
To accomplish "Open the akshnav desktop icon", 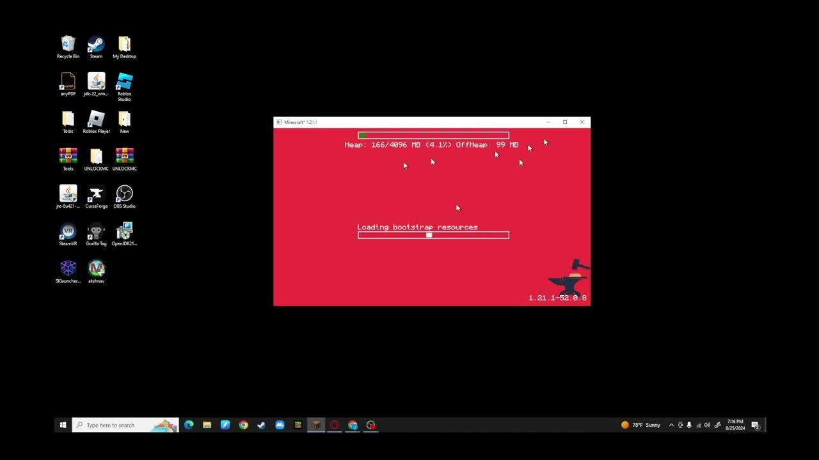I will click(96, 272).
